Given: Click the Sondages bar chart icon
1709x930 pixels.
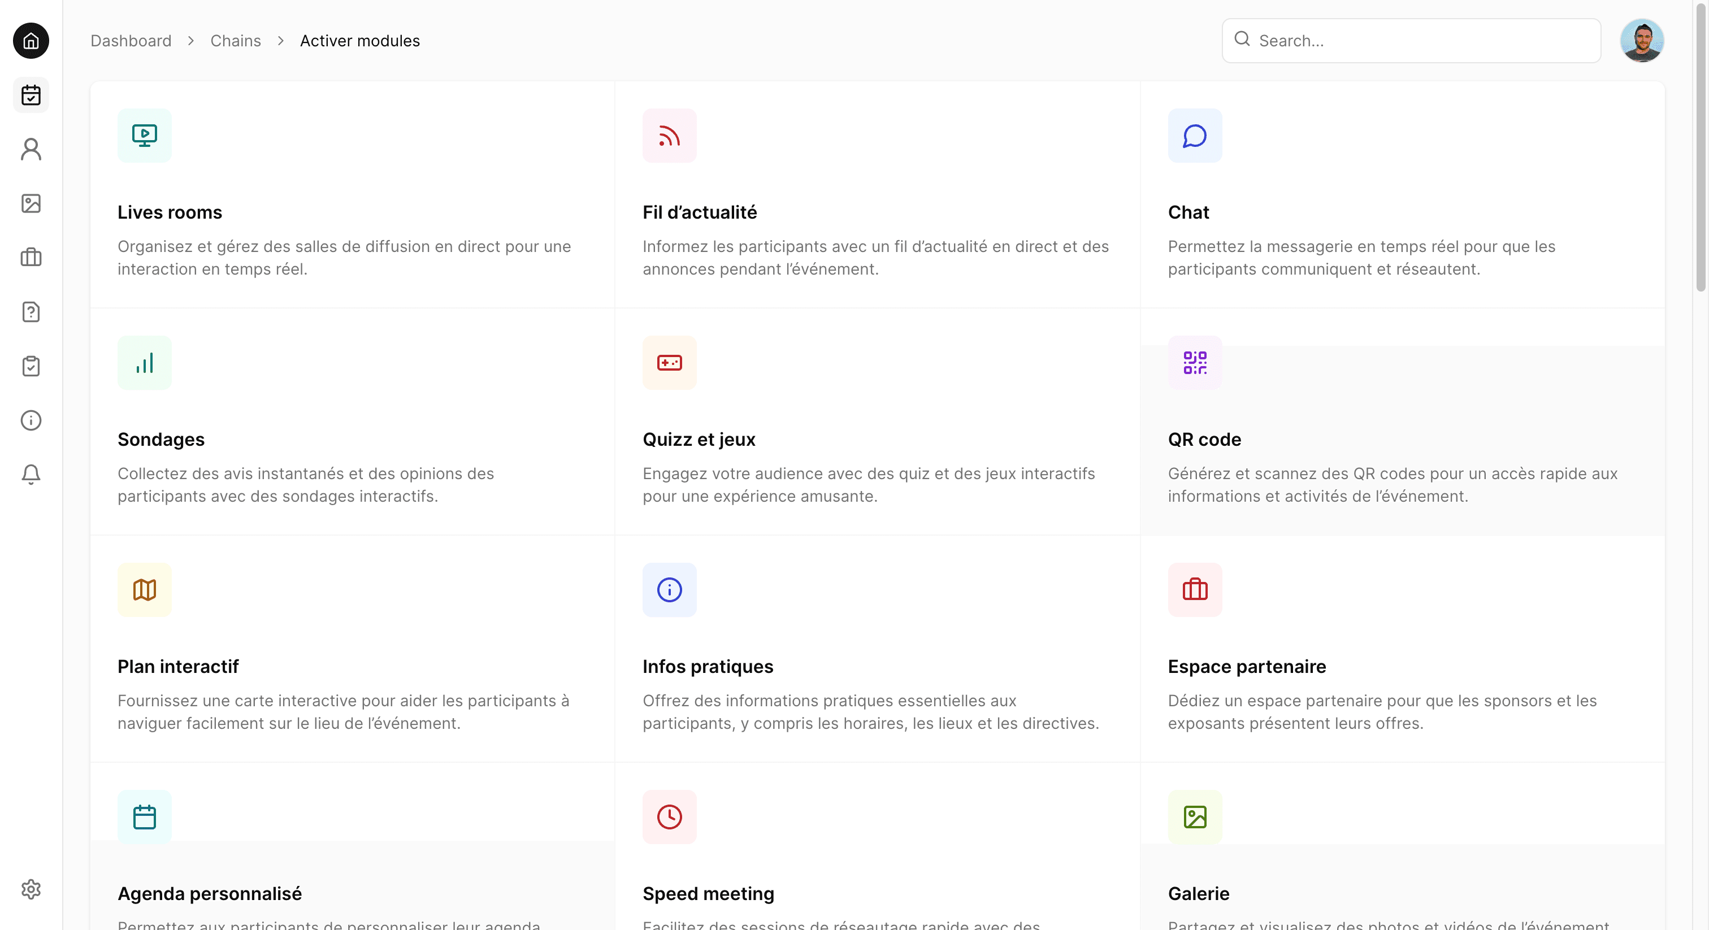Looking at the screenshot, I should (145, 363).
